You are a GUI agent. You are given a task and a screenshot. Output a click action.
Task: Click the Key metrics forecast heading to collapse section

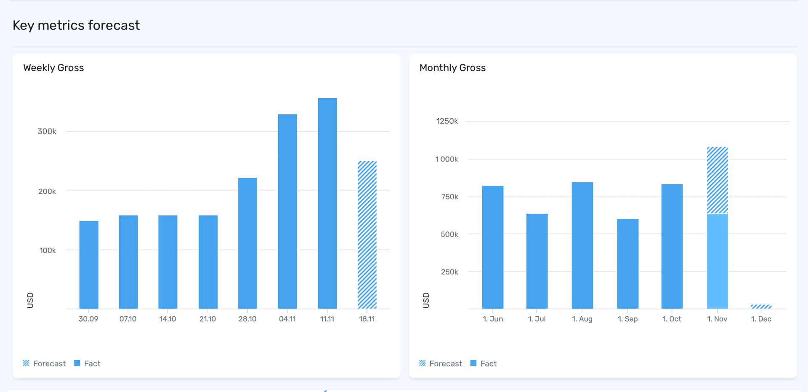(76, 25)
